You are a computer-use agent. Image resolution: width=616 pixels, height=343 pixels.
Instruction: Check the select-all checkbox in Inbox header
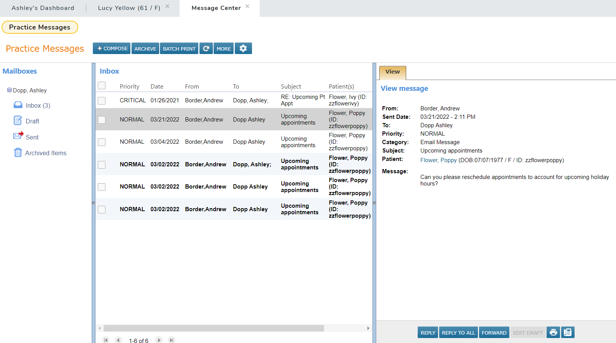[x=102, y=85]
